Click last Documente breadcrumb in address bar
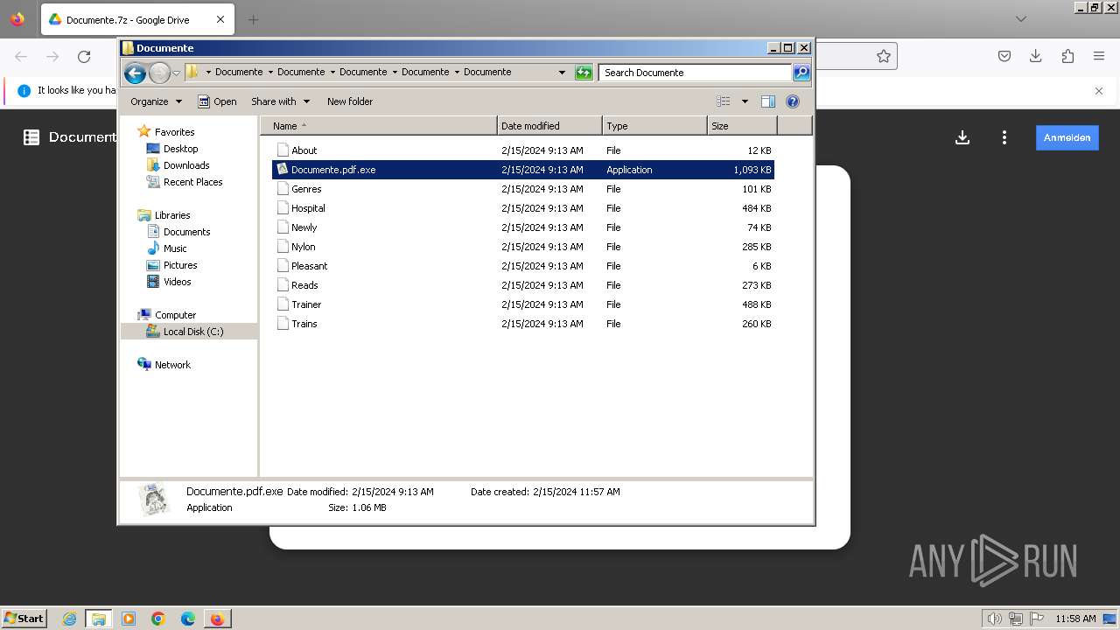 pyautogui.click(x=487, y=73)
